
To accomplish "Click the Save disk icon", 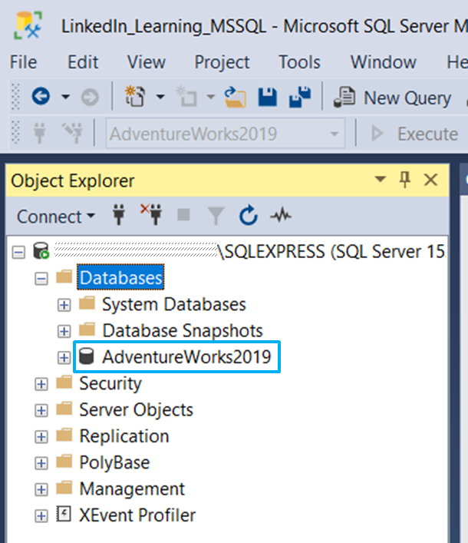I will click(268, 97).
